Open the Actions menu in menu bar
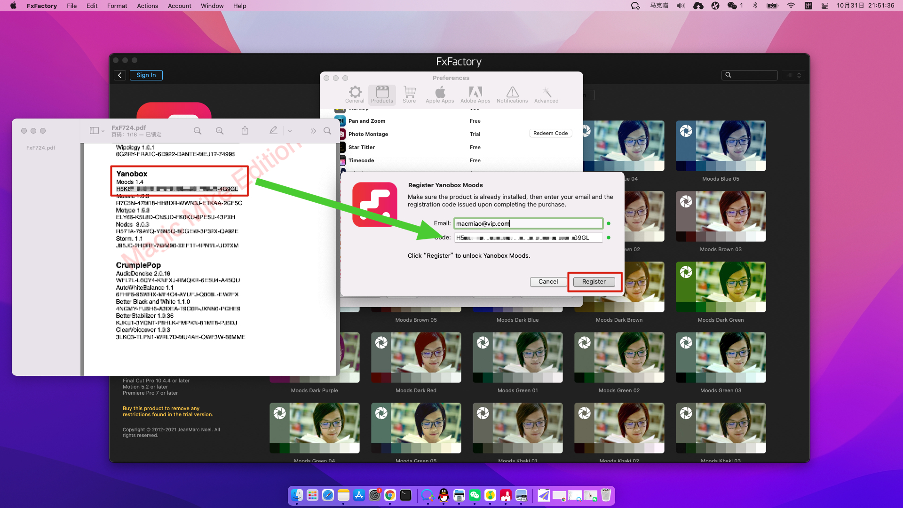This screenshot has height=508, width=903. 147,6
